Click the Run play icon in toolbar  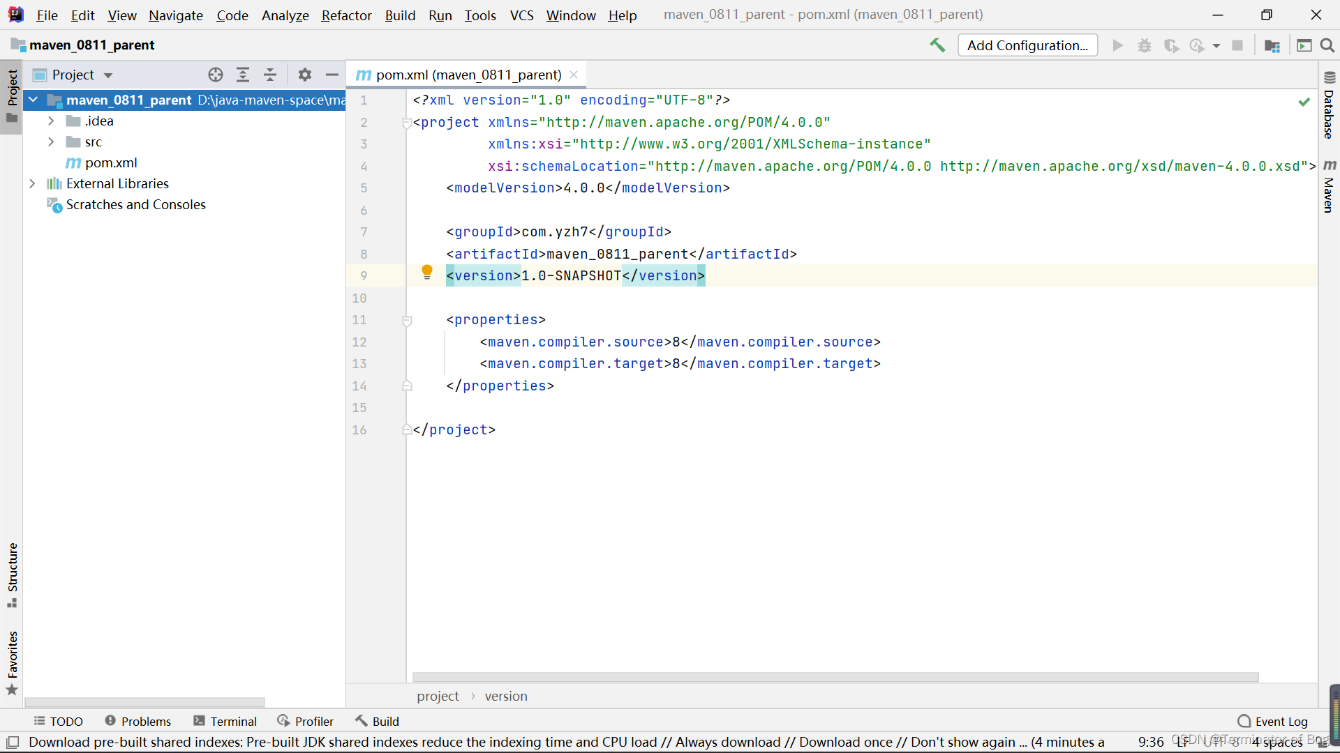tap(1117, 45)
